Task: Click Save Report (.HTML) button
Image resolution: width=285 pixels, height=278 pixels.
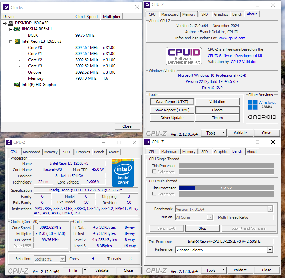Action: pos(172,110)
